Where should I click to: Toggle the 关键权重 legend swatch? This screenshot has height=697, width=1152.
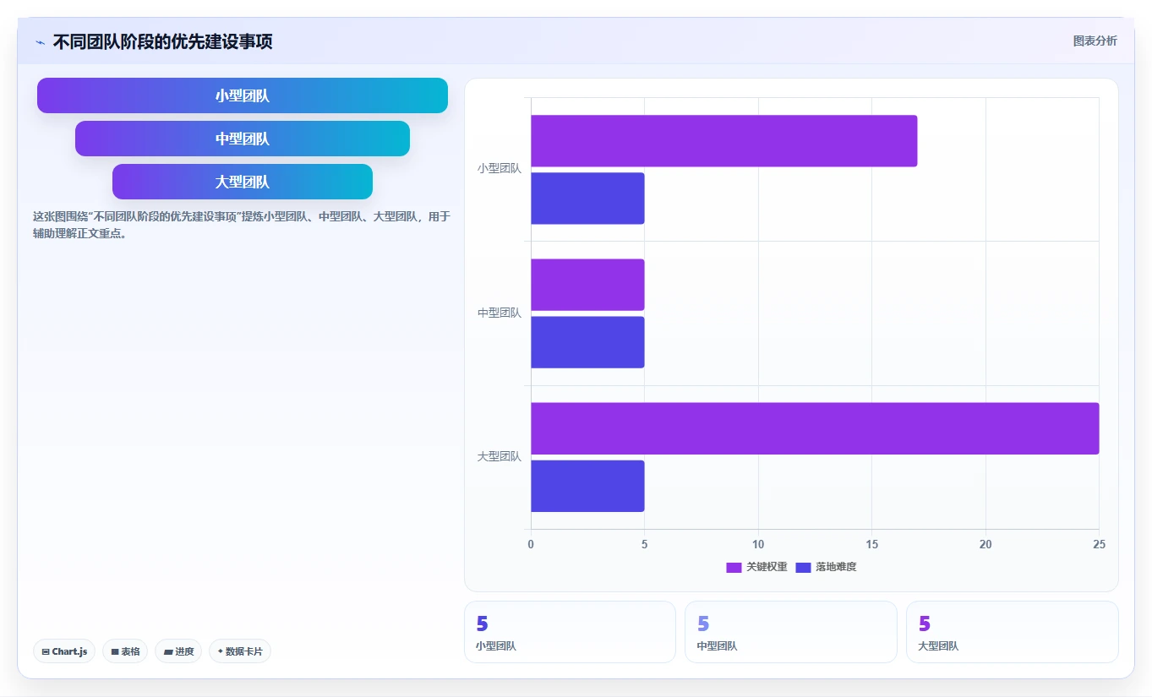[x=734, y=567]
